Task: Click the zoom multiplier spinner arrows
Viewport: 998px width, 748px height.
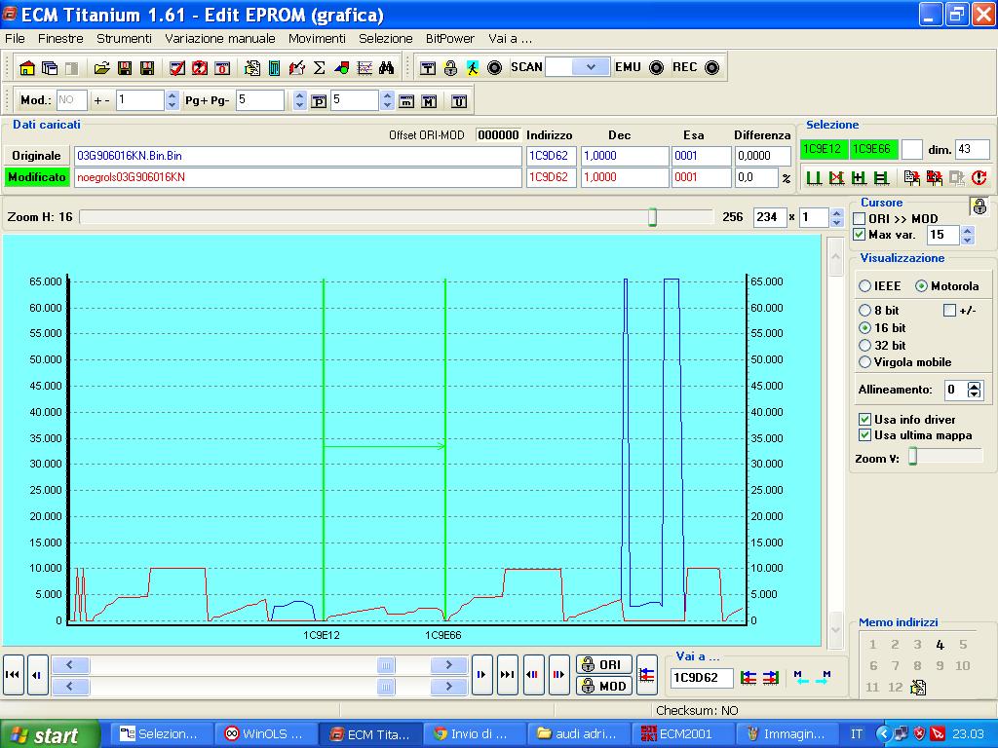Action: tap(837, 217)
